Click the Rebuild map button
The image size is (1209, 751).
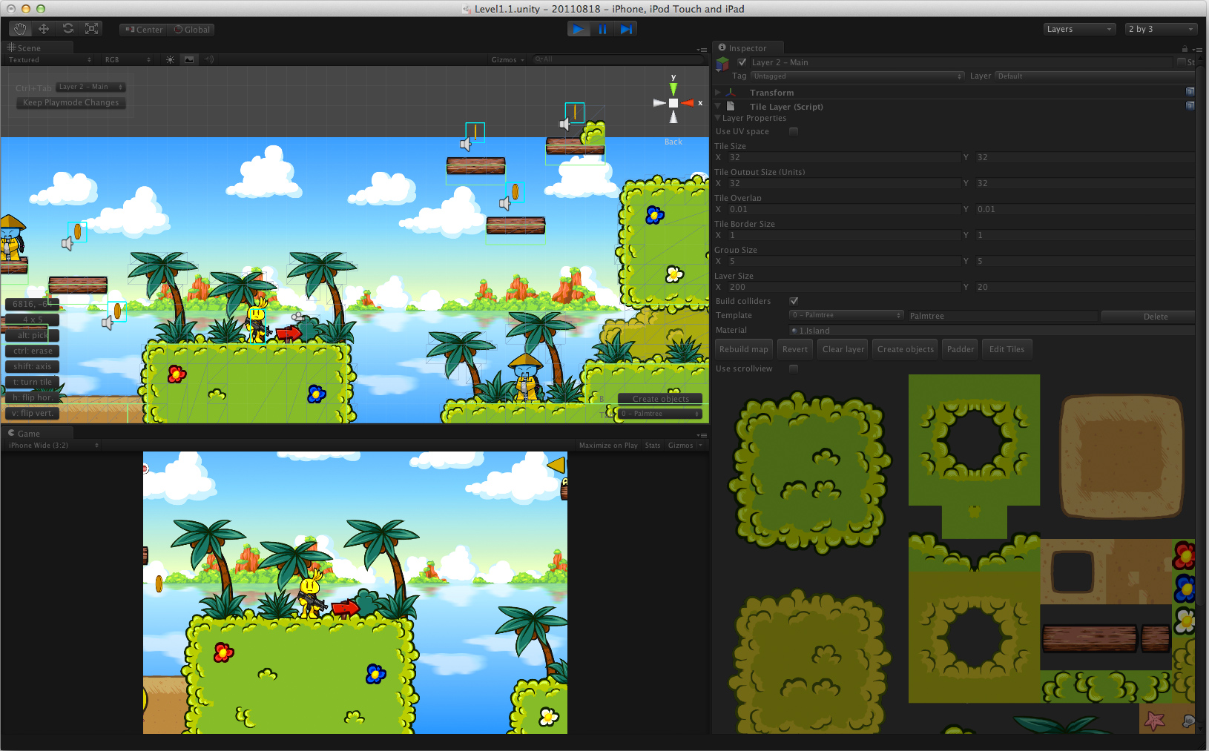click(742, 348)
